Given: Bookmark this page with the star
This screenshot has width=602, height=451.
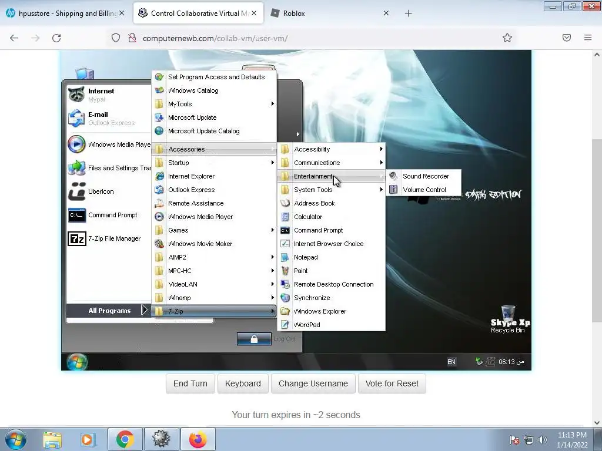Looking at the screenshot, I should [x=507, y=38].
